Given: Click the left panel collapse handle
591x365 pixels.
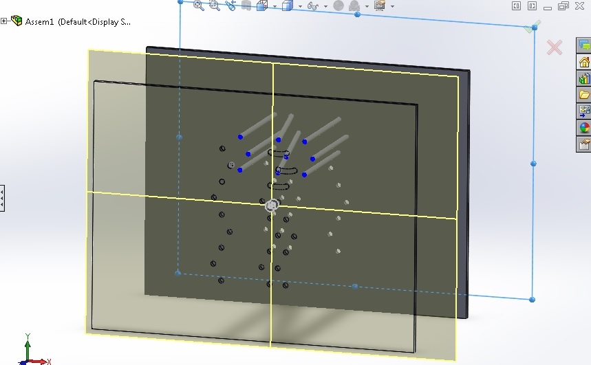Looking at the screenshot, I should (2, 198).
